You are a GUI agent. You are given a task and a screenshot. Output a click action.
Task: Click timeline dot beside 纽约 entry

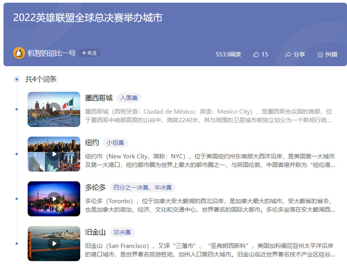(x=17, y=154)
